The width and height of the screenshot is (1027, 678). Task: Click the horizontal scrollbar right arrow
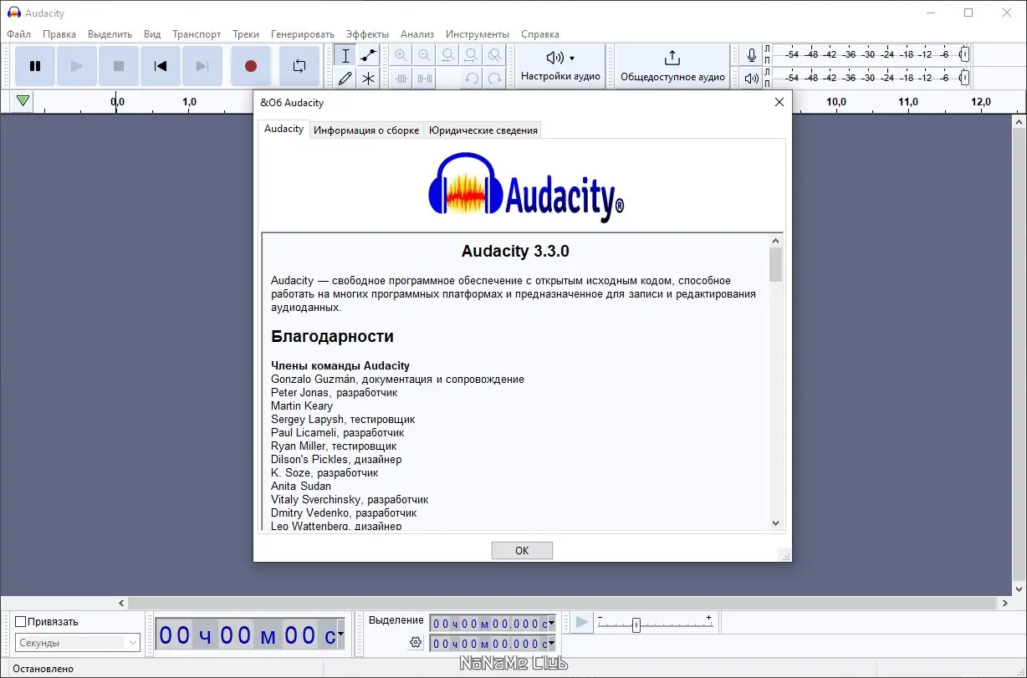pyautogui.click(x=1005, y=603)
